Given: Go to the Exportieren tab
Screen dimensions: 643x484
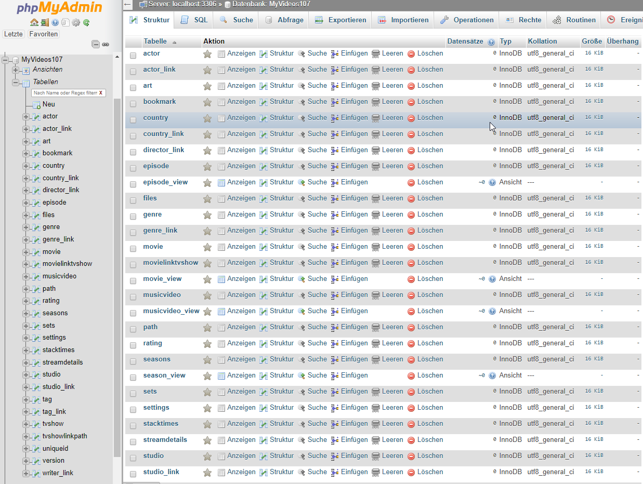Looking at the screenshot, I should [340, 20].
